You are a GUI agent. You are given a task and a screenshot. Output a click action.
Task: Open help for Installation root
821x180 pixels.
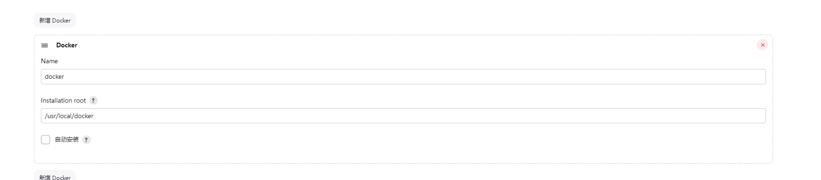point(93,100)
